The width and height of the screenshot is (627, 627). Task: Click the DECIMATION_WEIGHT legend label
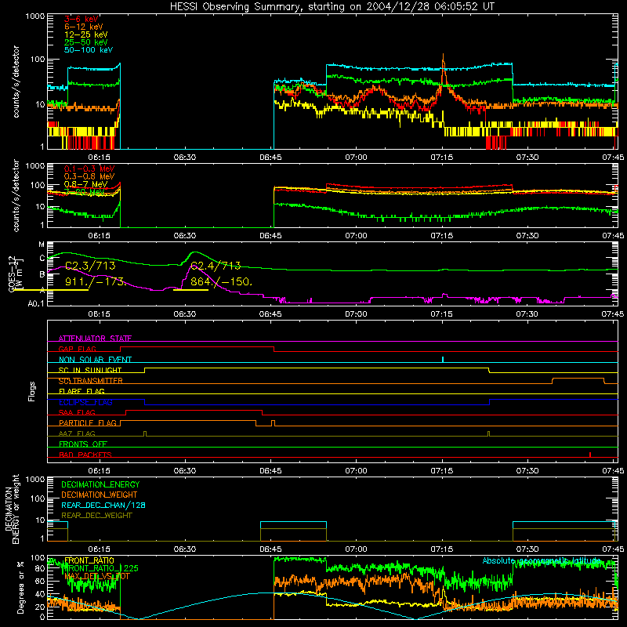[x=100, y=495]
